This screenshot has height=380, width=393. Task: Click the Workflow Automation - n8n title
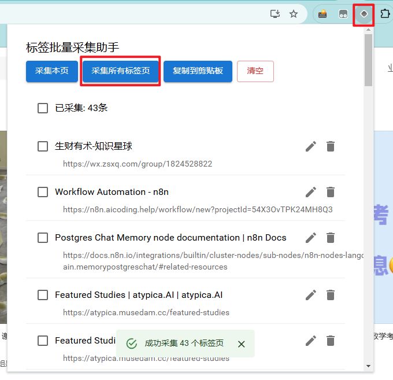pyautogui.click(x=112, y=192)
